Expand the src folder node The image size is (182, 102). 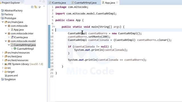(x=3, y=68)
